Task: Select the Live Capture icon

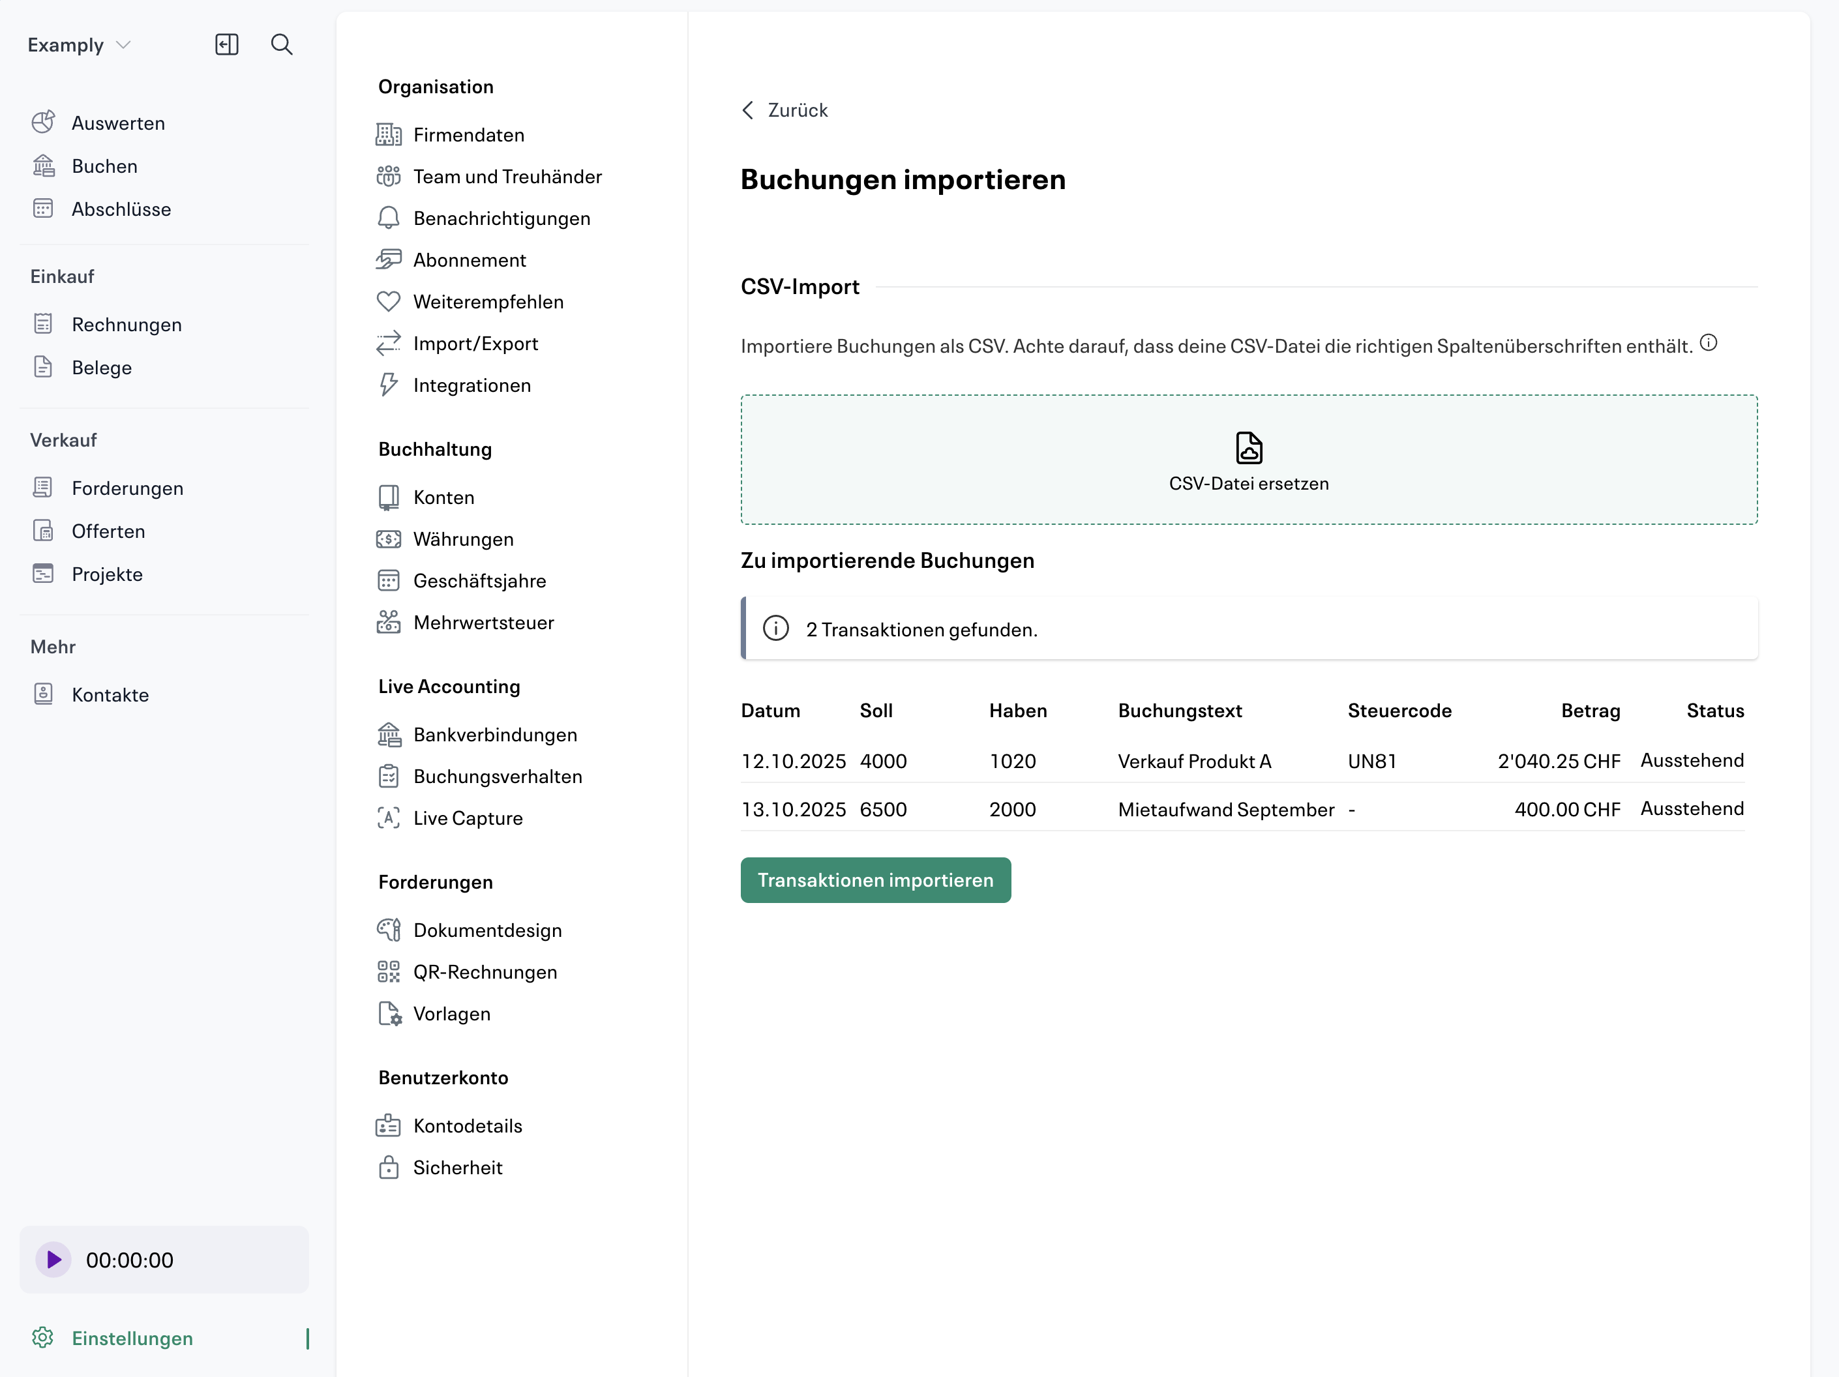Action: pos(388,818)
